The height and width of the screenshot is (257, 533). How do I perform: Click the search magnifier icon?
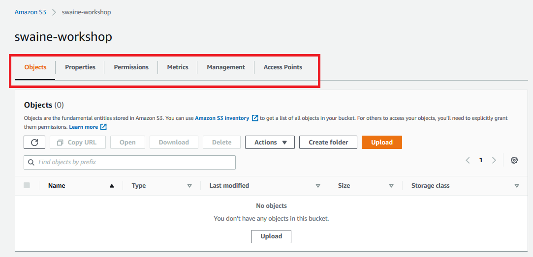31,162
